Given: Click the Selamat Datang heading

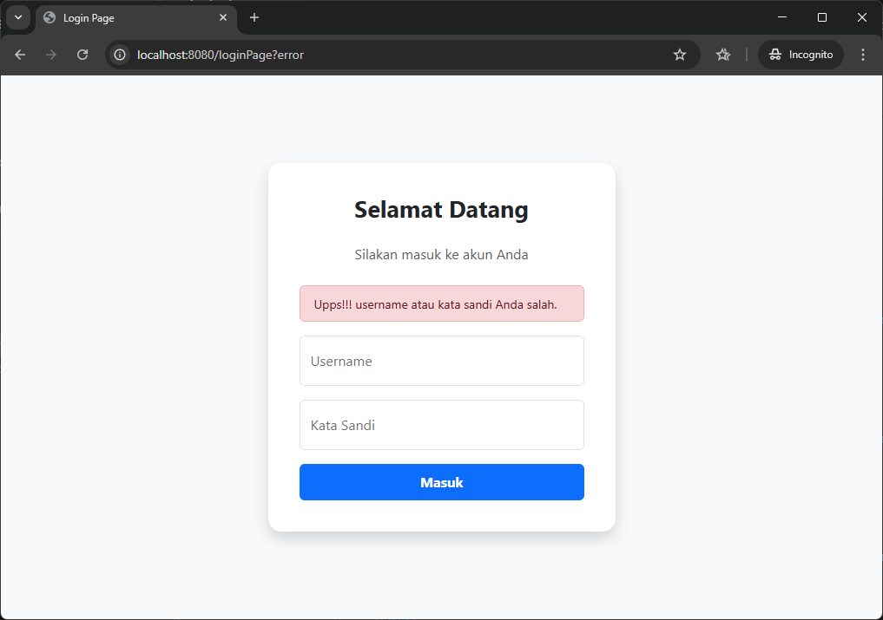Looking at the screenshot, I should tap(441, 210).
